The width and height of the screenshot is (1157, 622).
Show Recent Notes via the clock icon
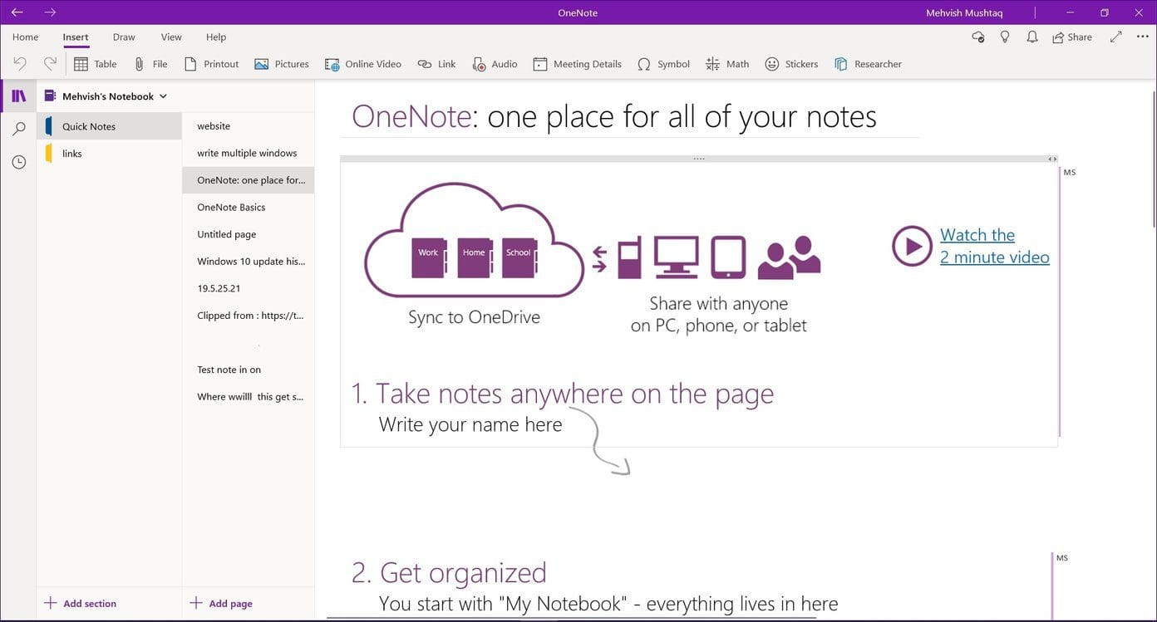[18, 162]
